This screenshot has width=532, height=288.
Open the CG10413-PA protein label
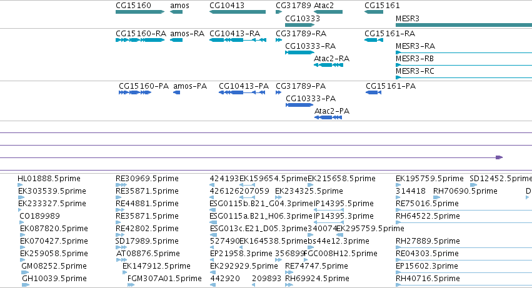pyautogui.click(x=244, y=86)
